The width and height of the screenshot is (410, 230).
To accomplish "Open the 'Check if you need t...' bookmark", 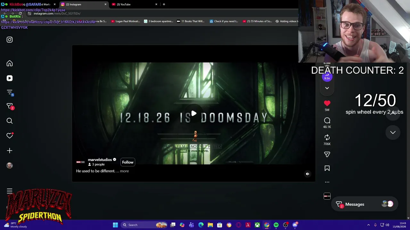I will click(224, 21).
